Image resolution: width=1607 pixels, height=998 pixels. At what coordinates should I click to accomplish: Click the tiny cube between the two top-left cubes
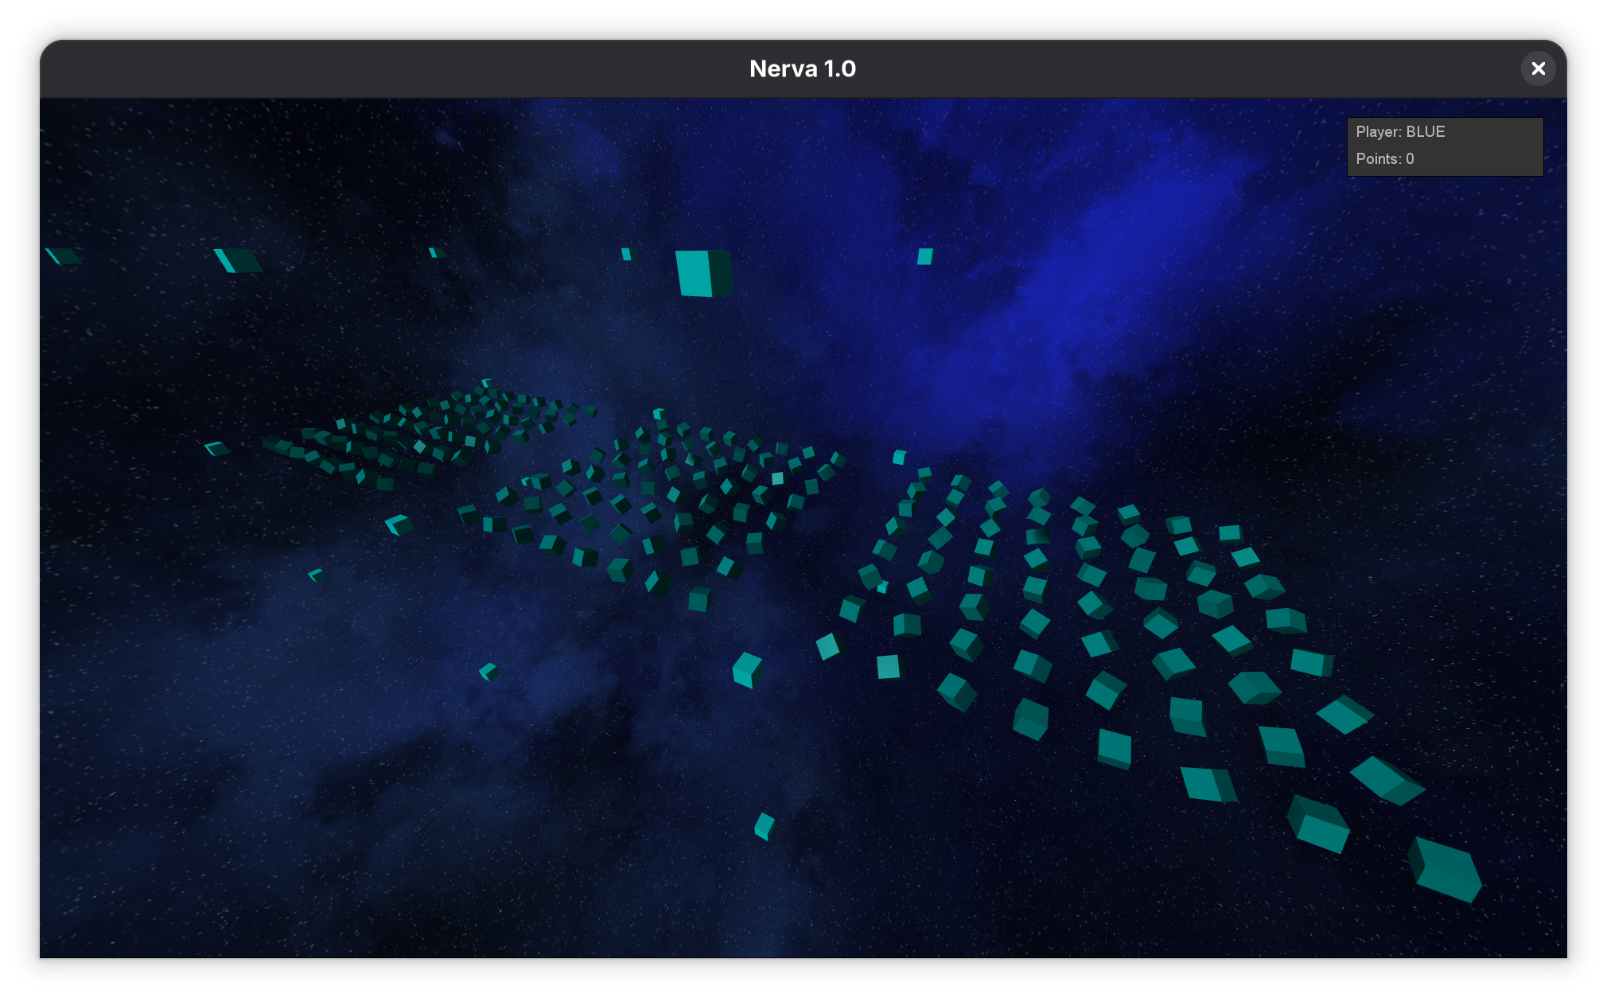[x=436, y=252]
